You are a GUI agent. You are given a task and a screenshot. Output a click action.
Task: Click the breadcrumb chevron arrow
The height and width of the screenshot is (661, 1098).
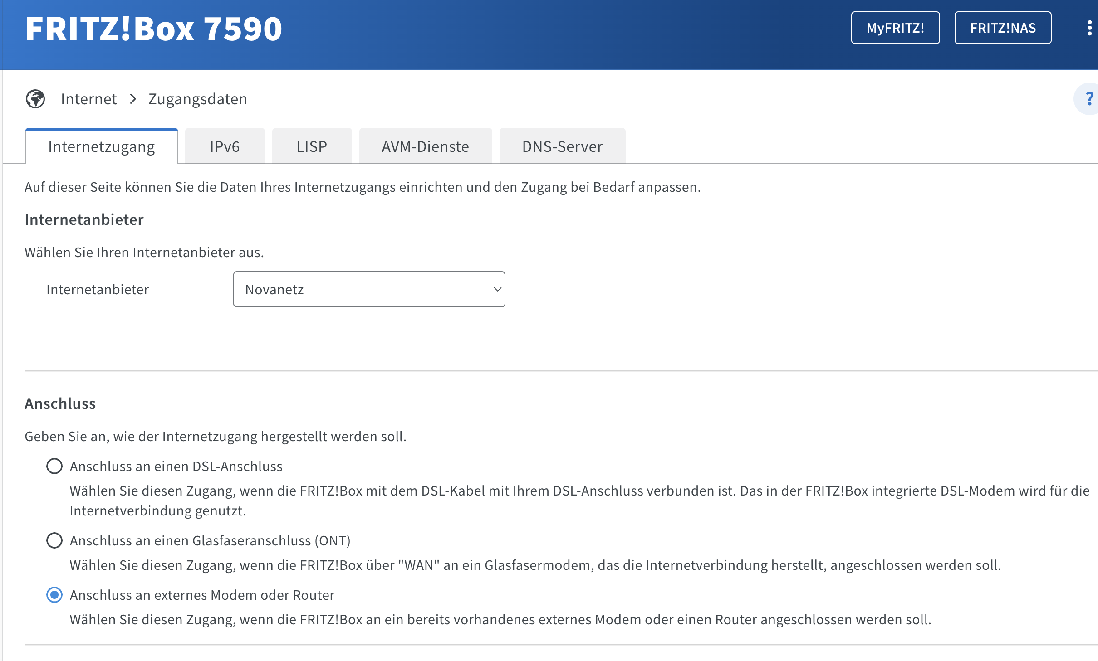(x=133, y=99)
